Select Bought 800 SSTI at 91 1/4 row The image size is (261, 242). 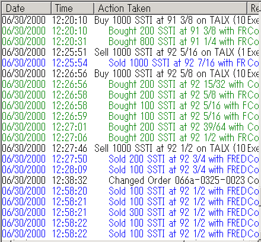130,42
